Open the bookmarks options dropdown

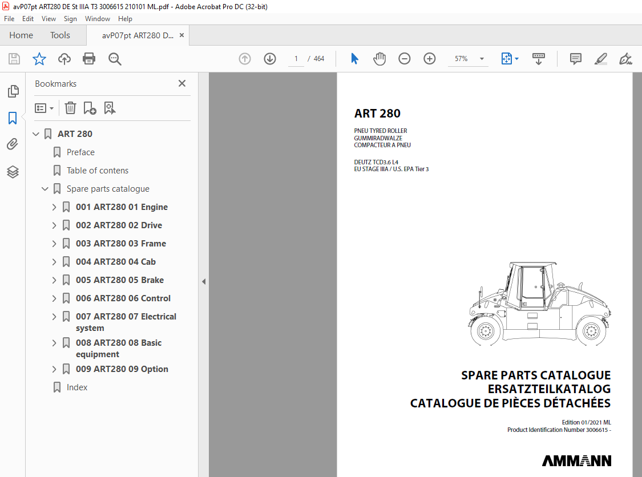pos(44,108)
